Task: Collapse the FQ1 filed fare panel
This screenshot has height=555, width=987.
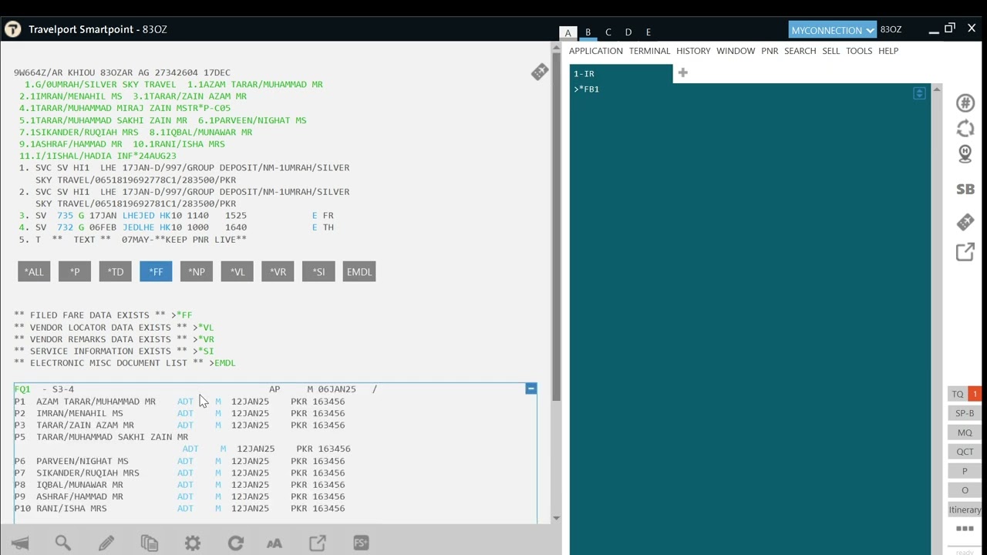Action: click(531, 388)
